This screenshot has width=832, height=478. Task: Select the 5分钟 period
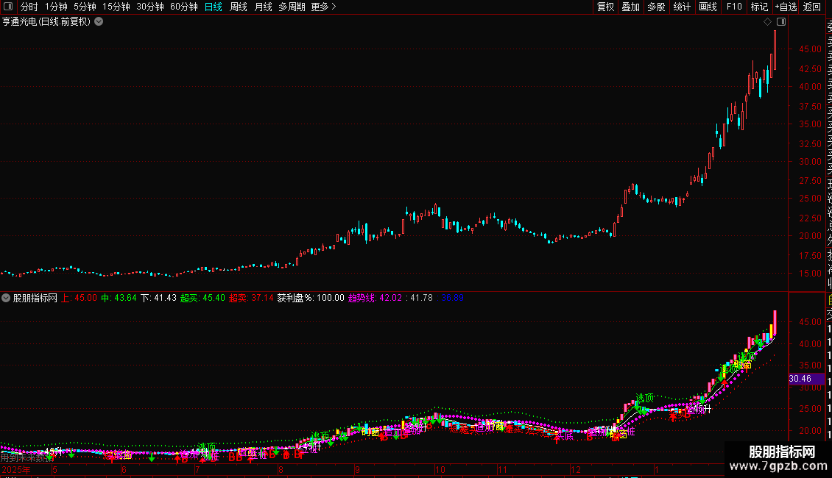click(85, 7)
